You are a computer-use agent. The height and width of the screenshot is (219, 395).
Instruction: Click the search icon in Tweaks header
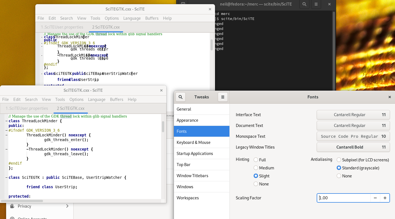pyautogui.click(x=181, y=97)
